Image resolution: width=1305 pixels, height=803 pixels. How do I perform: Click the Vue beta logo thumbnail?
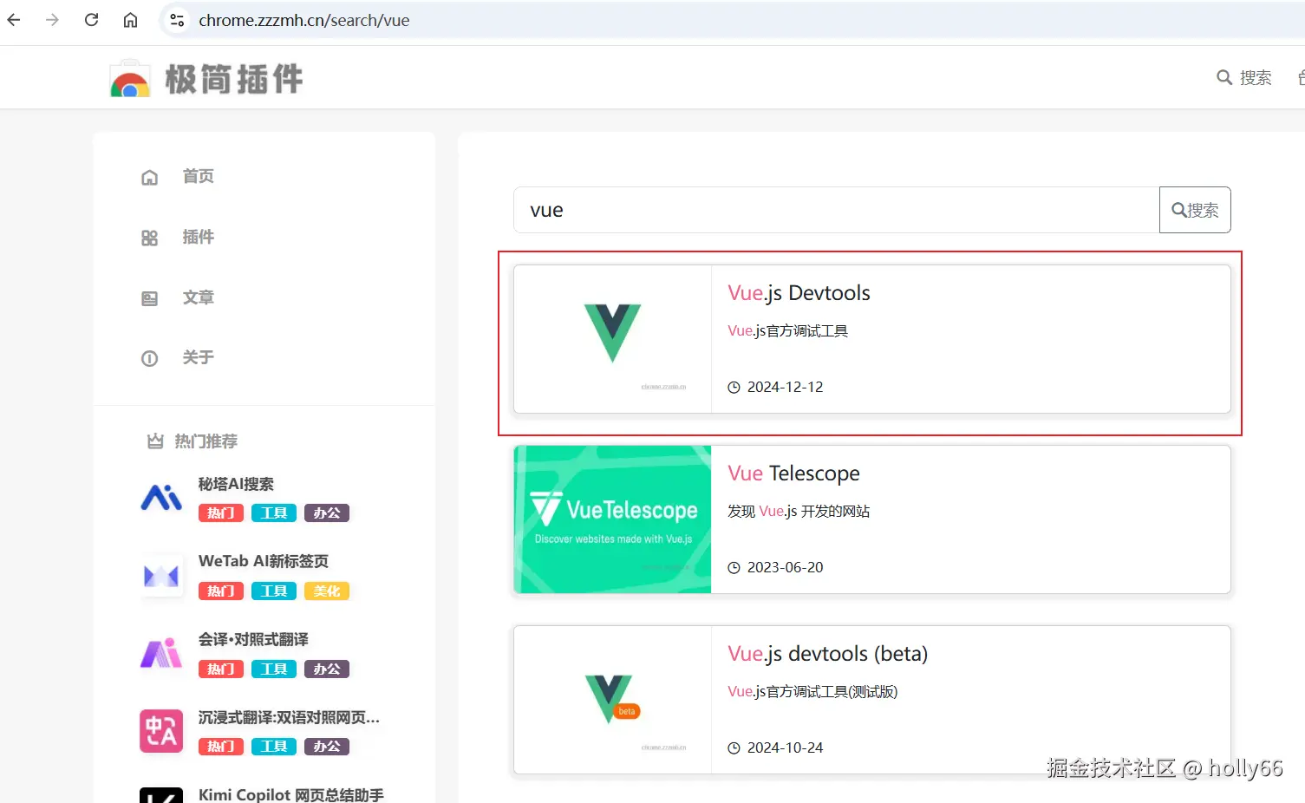point(612,700)
